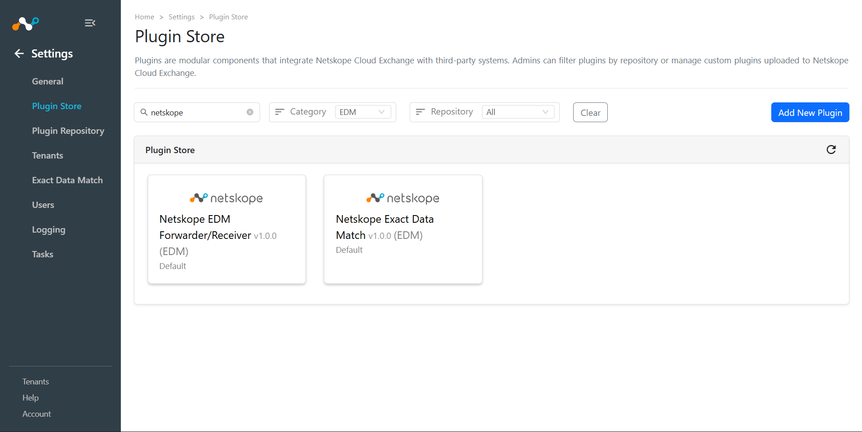Click the Netskope logo in sidebar
Screen dimensions: 862x432
click(x=26, y=23)
